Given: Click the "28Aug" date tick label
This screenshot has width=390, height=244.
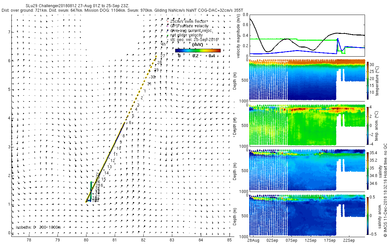Looking at the screenshot, I should tap(253, 240).
